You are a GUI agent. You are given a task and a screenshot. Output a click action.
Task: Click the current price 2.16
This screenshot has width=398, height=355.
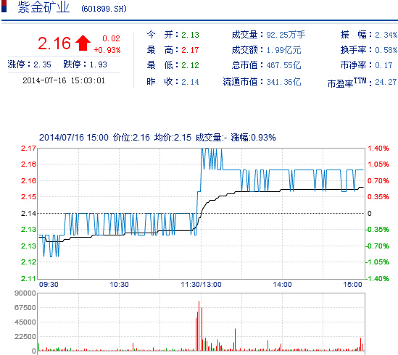(x=54, y=43)
